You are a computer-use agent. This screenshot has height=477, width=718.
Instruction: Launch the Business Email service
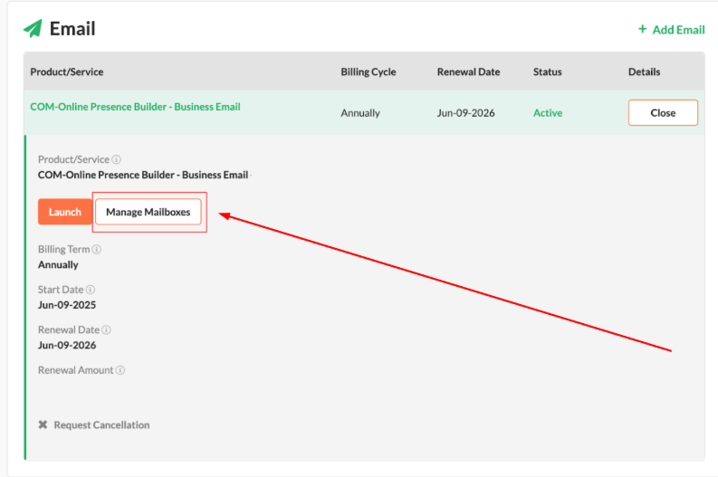(x=65, y=212)
